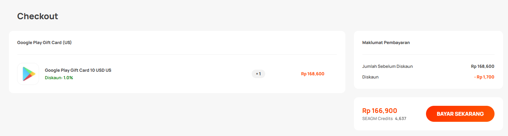Click the item price Rp 168,600

(x=313, y=74)
